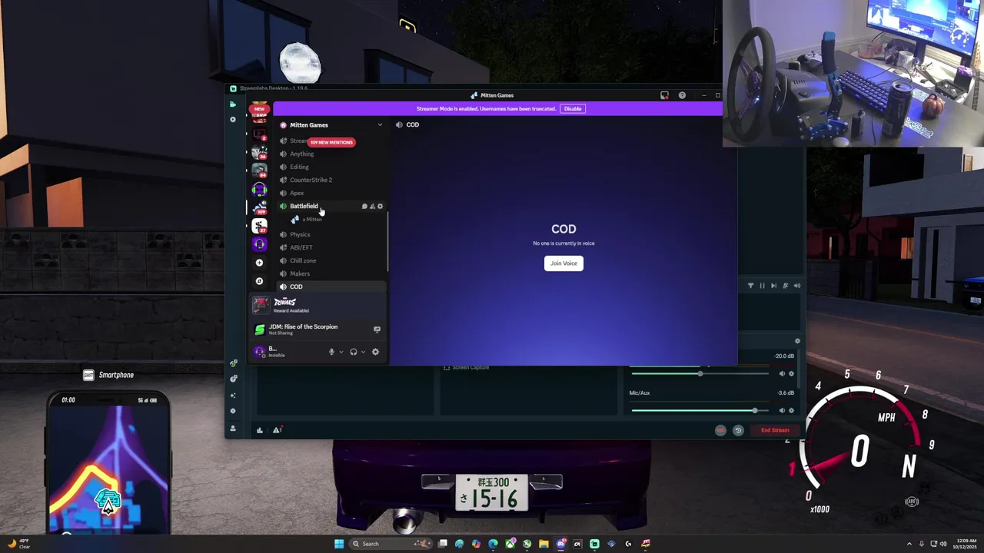Click the End Stream button

click(x=775, y=430)
